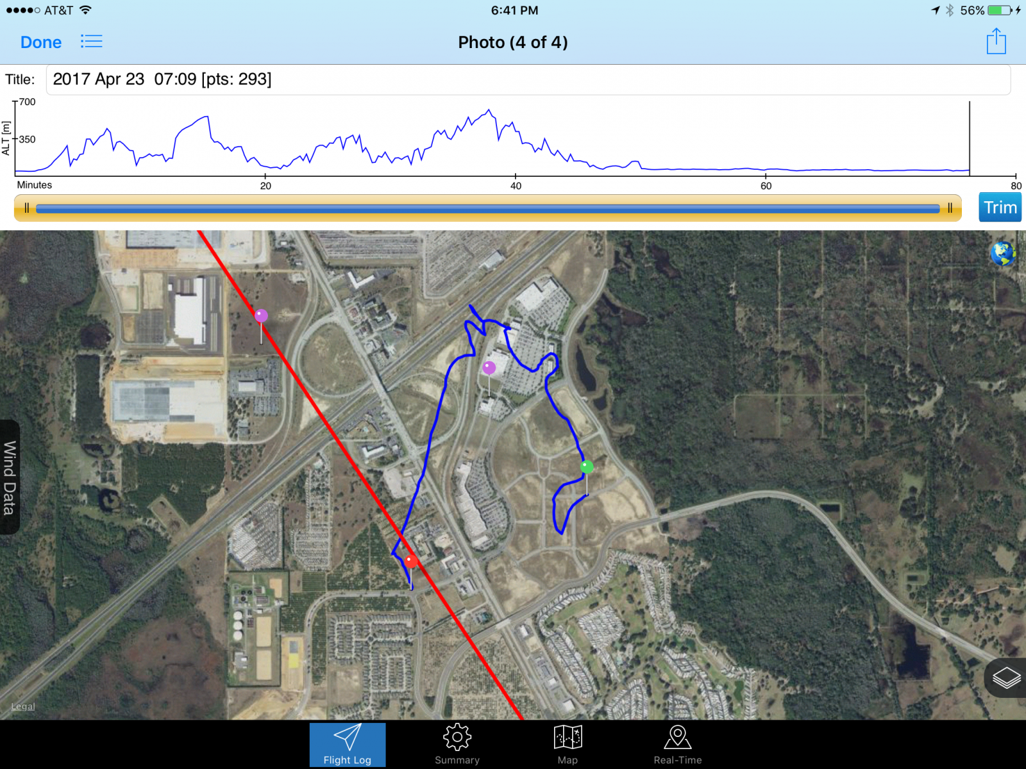Tap the altitude graph peak near 40 minutes
1026x769 pixels.
click(x=490, y=112)
